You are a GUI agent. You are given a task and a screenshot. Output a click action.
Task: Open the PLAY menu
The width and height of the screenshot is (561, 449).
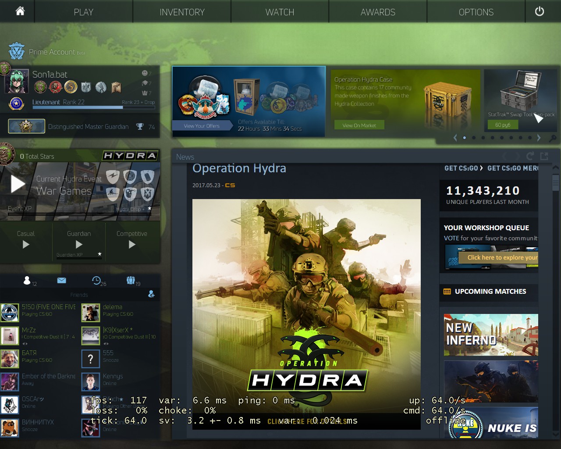click(84, 12)
